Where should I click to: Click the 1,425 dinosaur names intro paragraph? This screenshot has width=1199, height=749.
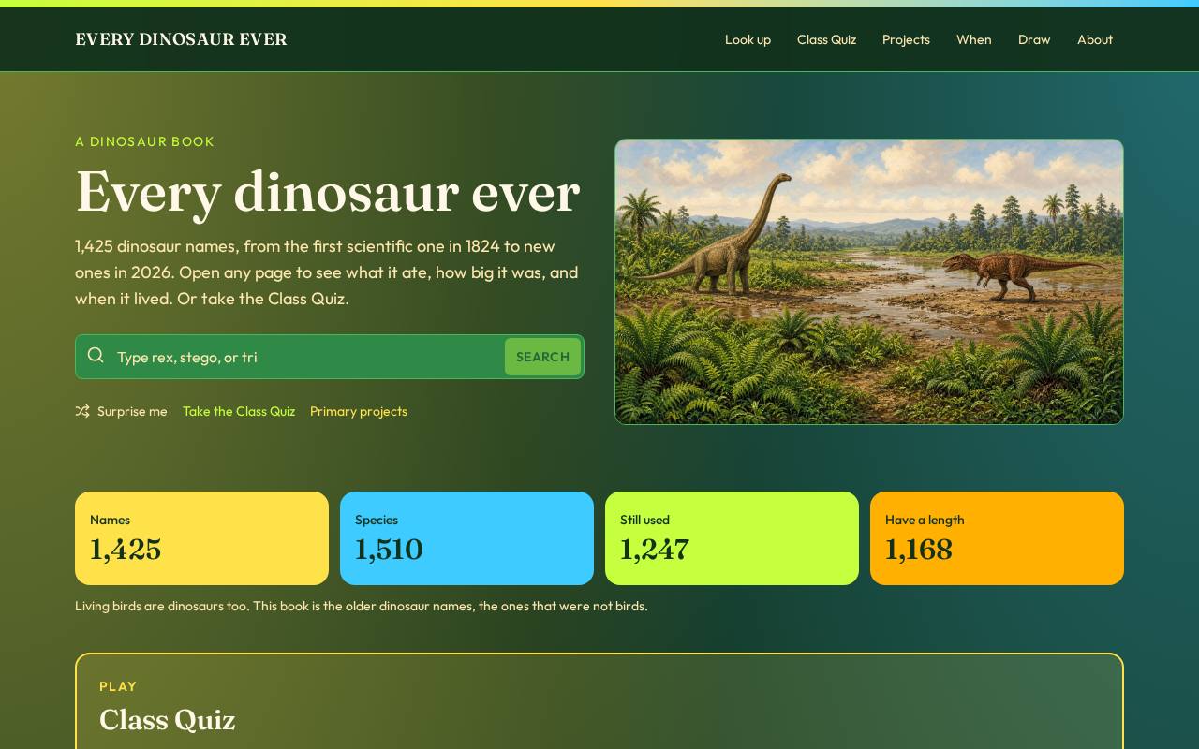(x=328, y=272)
